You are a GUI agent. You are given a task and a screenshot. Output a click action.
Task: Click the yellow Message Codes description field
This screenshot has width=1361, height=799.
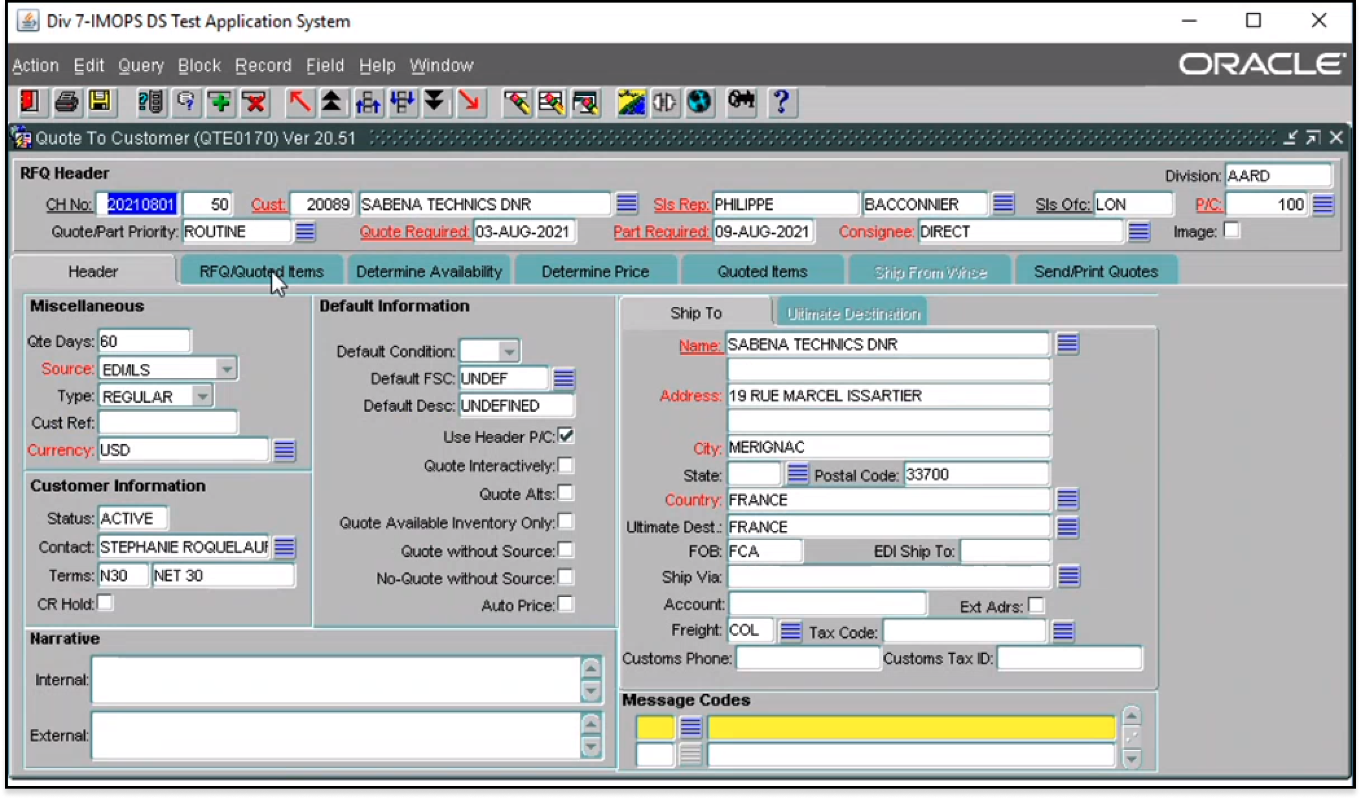(910, 728)
